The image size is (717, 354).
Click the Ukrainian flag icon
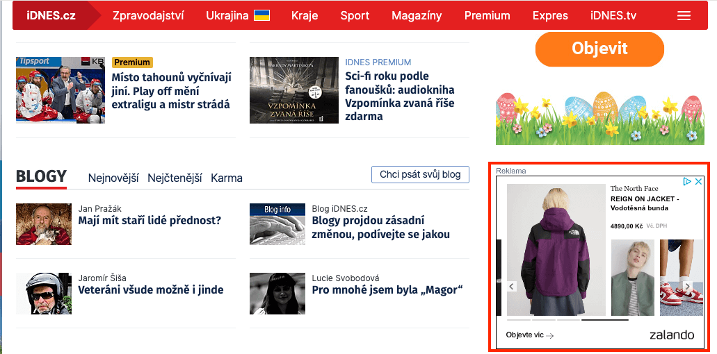click(261, 15)
